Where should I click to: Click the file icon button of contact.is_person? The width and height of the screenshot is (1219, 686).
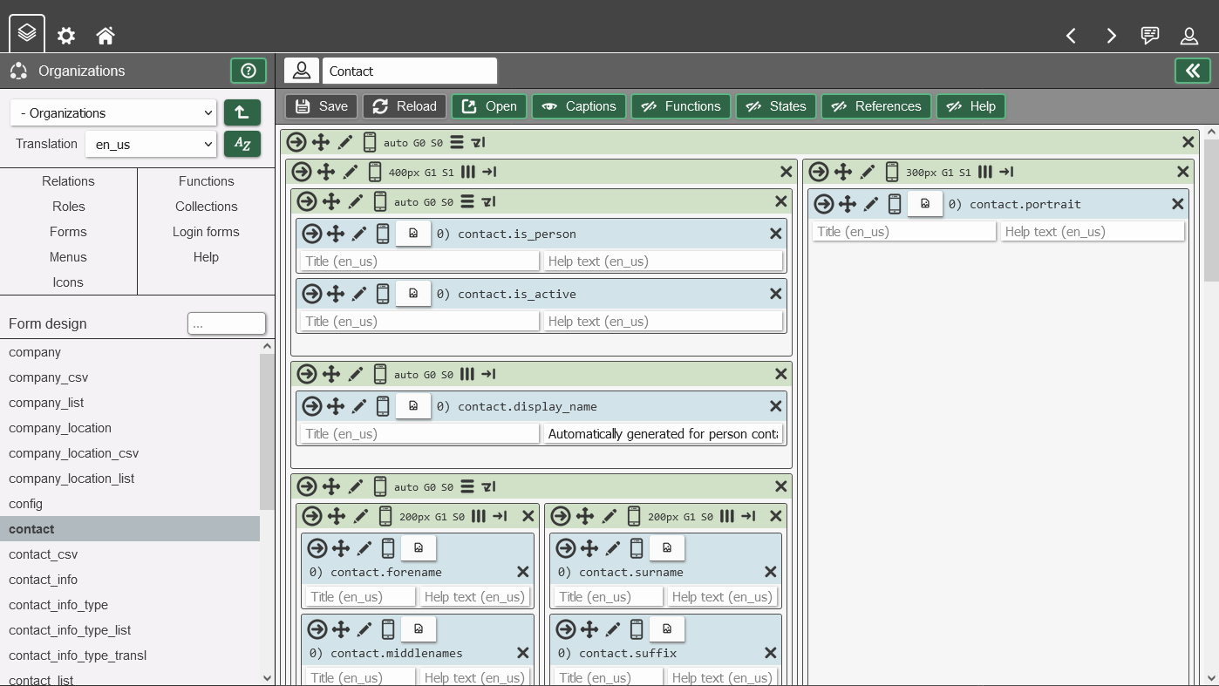tap(413, 234)
